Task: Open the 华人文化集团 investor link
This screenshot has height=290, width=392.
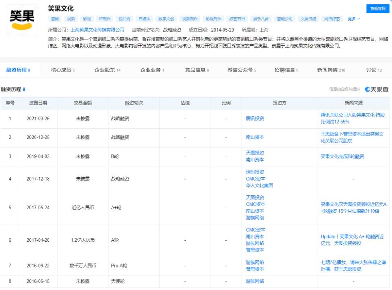Action: [x=259, y=185]
